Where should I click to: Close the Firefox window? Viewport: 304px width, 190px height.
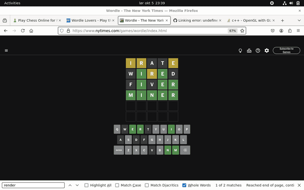tap(299, 11)
